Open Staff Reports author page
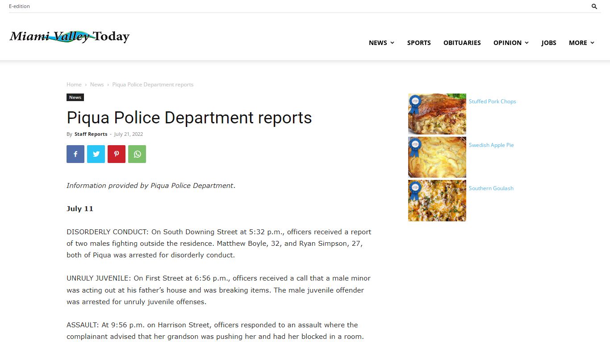Screen dimensions: 610x342 tap(91, 134)
